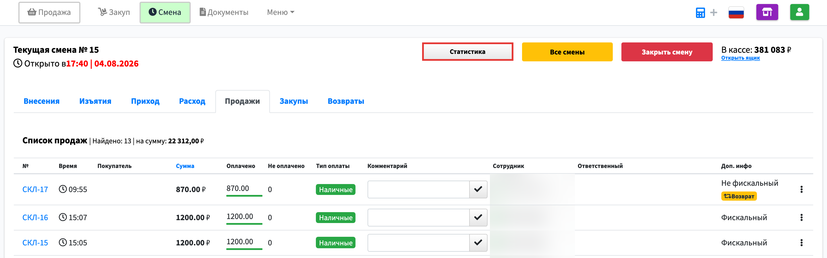827x258 pixels.
Task: Switch to Расход tab
Action: (192, 101)
